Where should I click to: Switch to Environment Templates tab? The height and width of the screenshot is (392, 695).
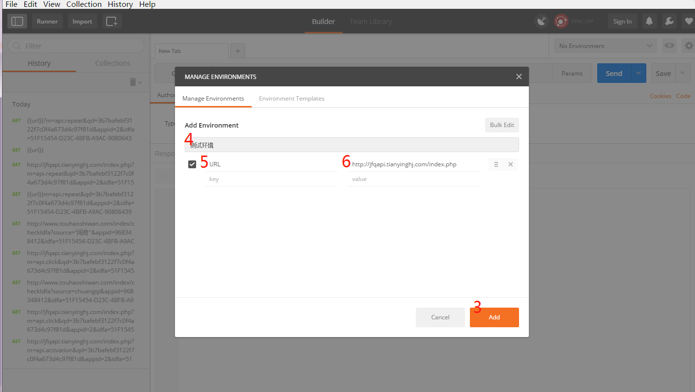[x=292, y=99]
